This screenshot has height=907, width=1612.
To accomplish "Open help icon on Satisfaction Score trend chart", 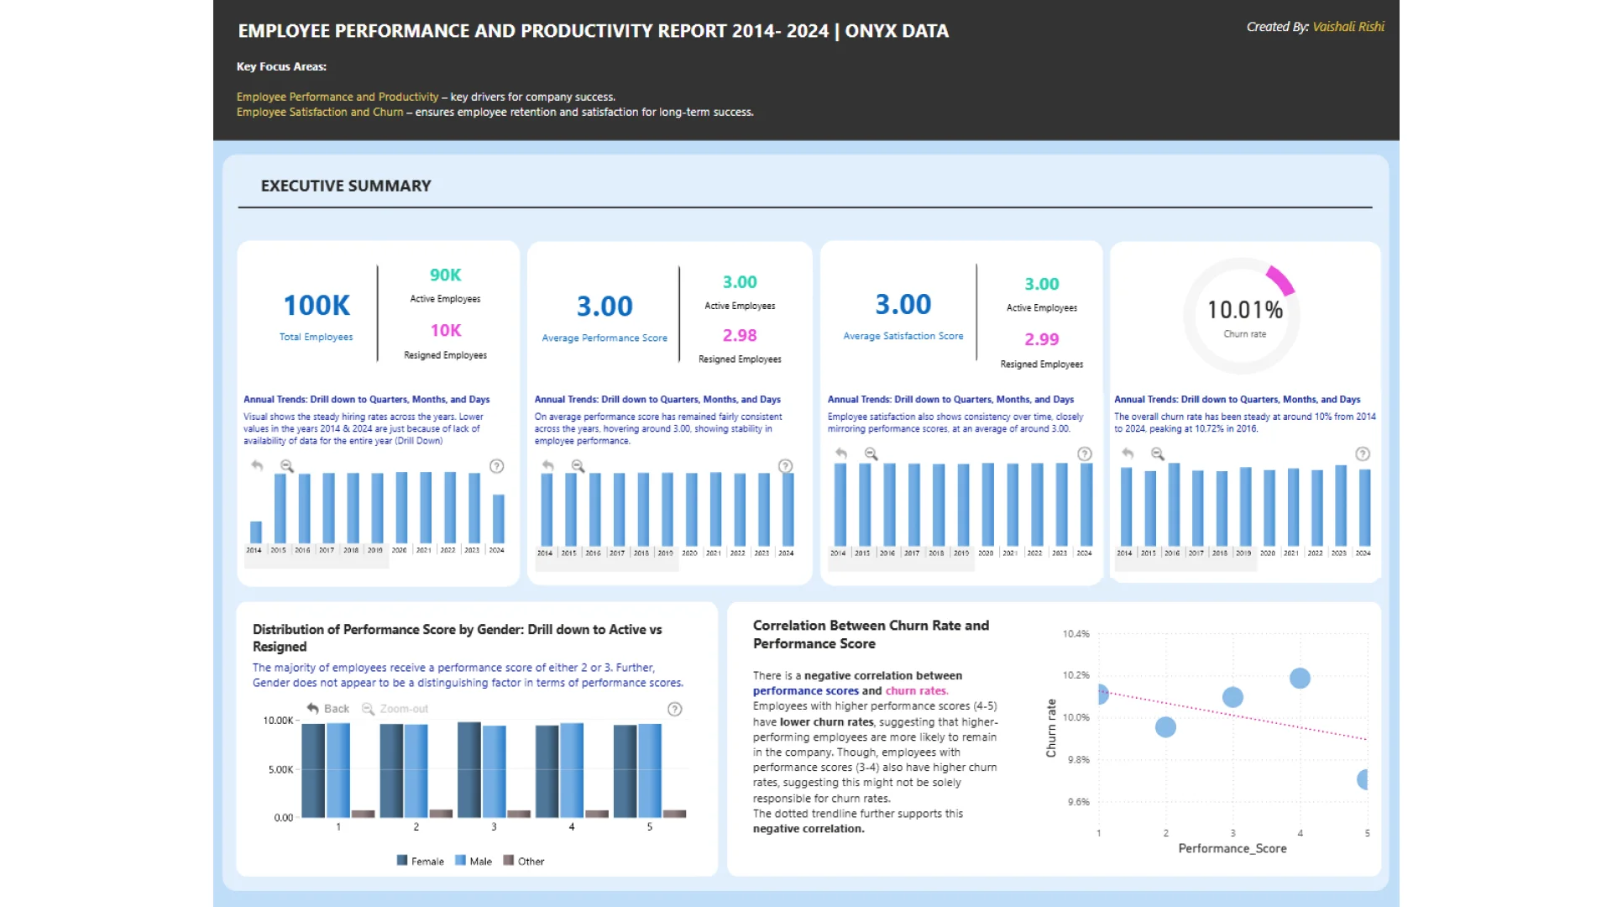I will click(x=1085, y=453).
